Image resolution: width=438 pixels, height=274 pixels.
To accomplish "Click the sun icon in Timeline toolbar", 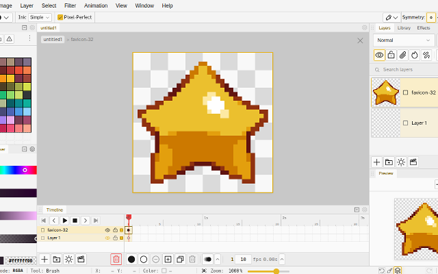I will coord(68,260).
